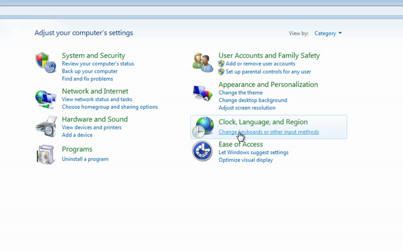This screenshot has width=403, height=251.
Task: Open the Ease of Access heading
Action: click(x=241, y=144)
